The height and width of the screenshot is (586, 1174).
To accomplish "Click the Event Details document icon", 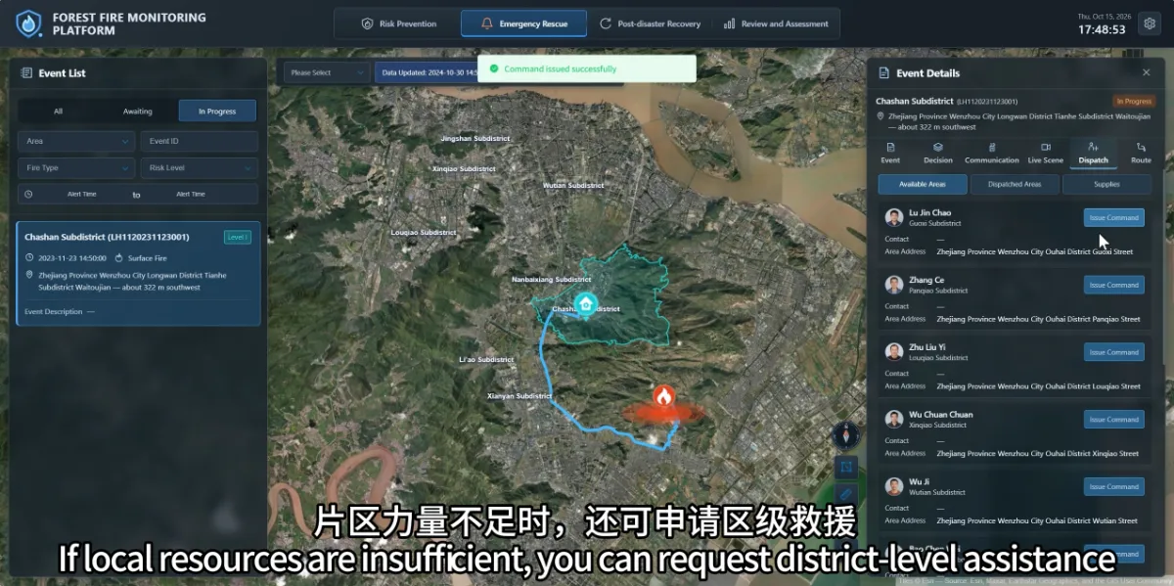I will (884, 73).
